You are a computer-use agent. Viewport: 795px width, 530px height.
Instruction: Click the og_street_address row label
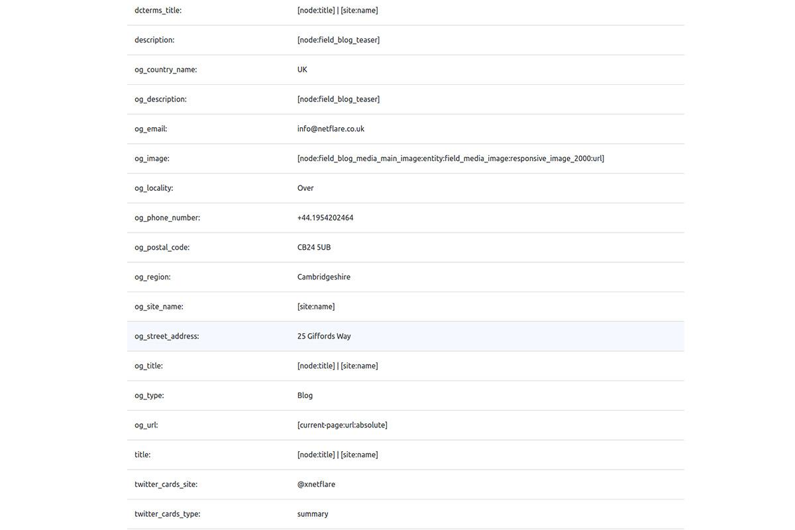tap(167, 337)
